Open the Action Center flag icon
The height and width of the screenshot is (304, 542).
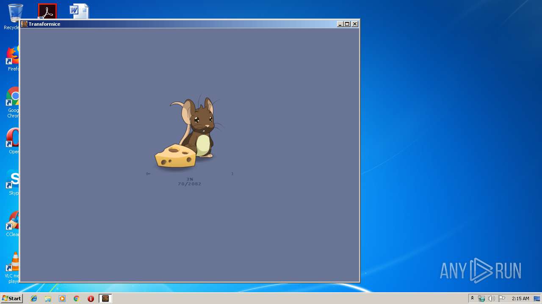pyautogui.click(x=502, y=299)
